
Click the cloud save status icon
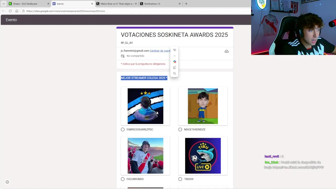tap(227, 51)
